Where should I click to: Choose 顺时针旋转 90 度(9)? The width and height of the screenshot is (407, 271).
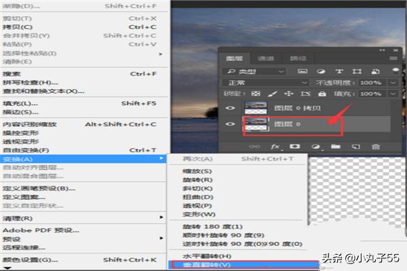[237, 235]
